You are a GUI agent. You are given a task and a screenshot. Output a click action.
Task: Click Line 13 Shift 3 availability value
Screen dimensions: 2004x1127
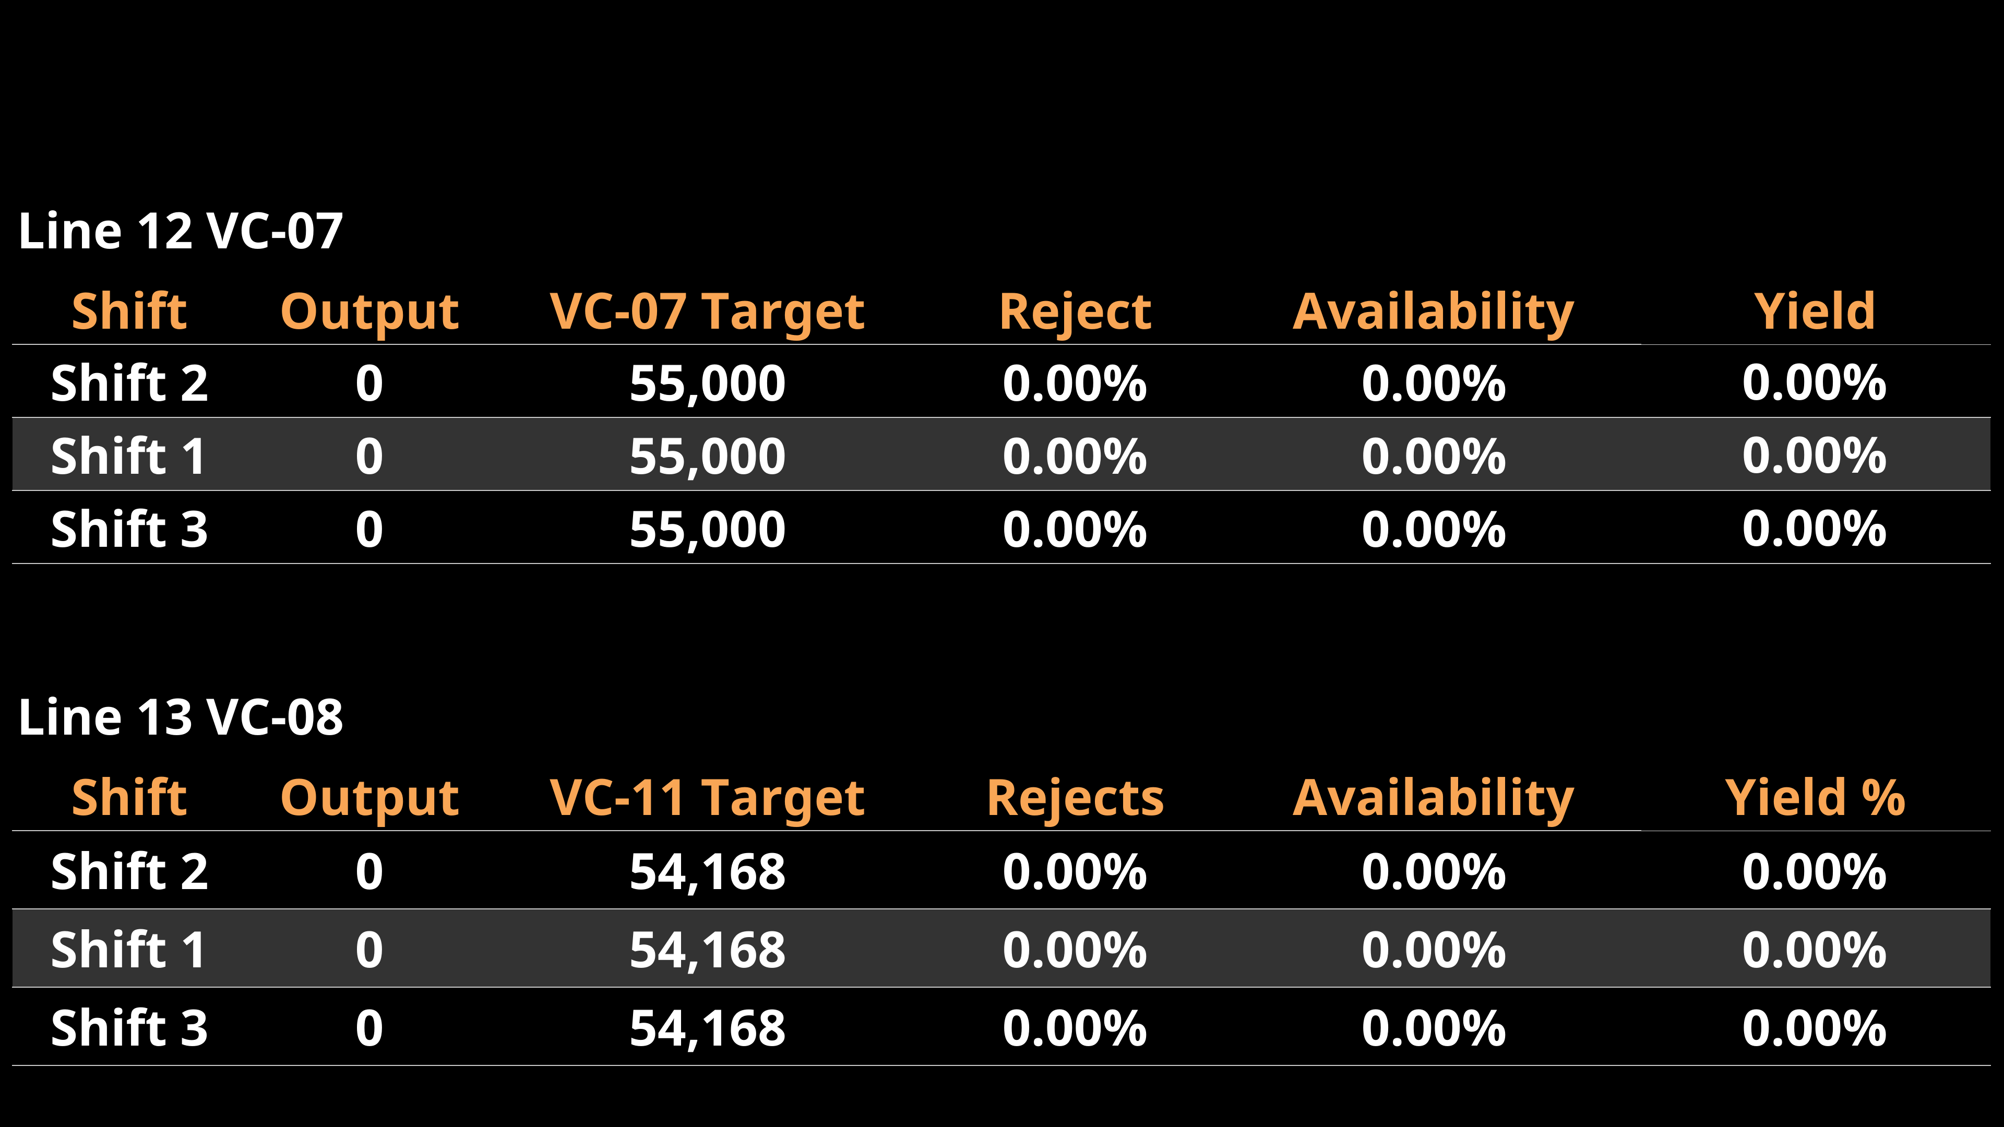tap(1433, 1027)
